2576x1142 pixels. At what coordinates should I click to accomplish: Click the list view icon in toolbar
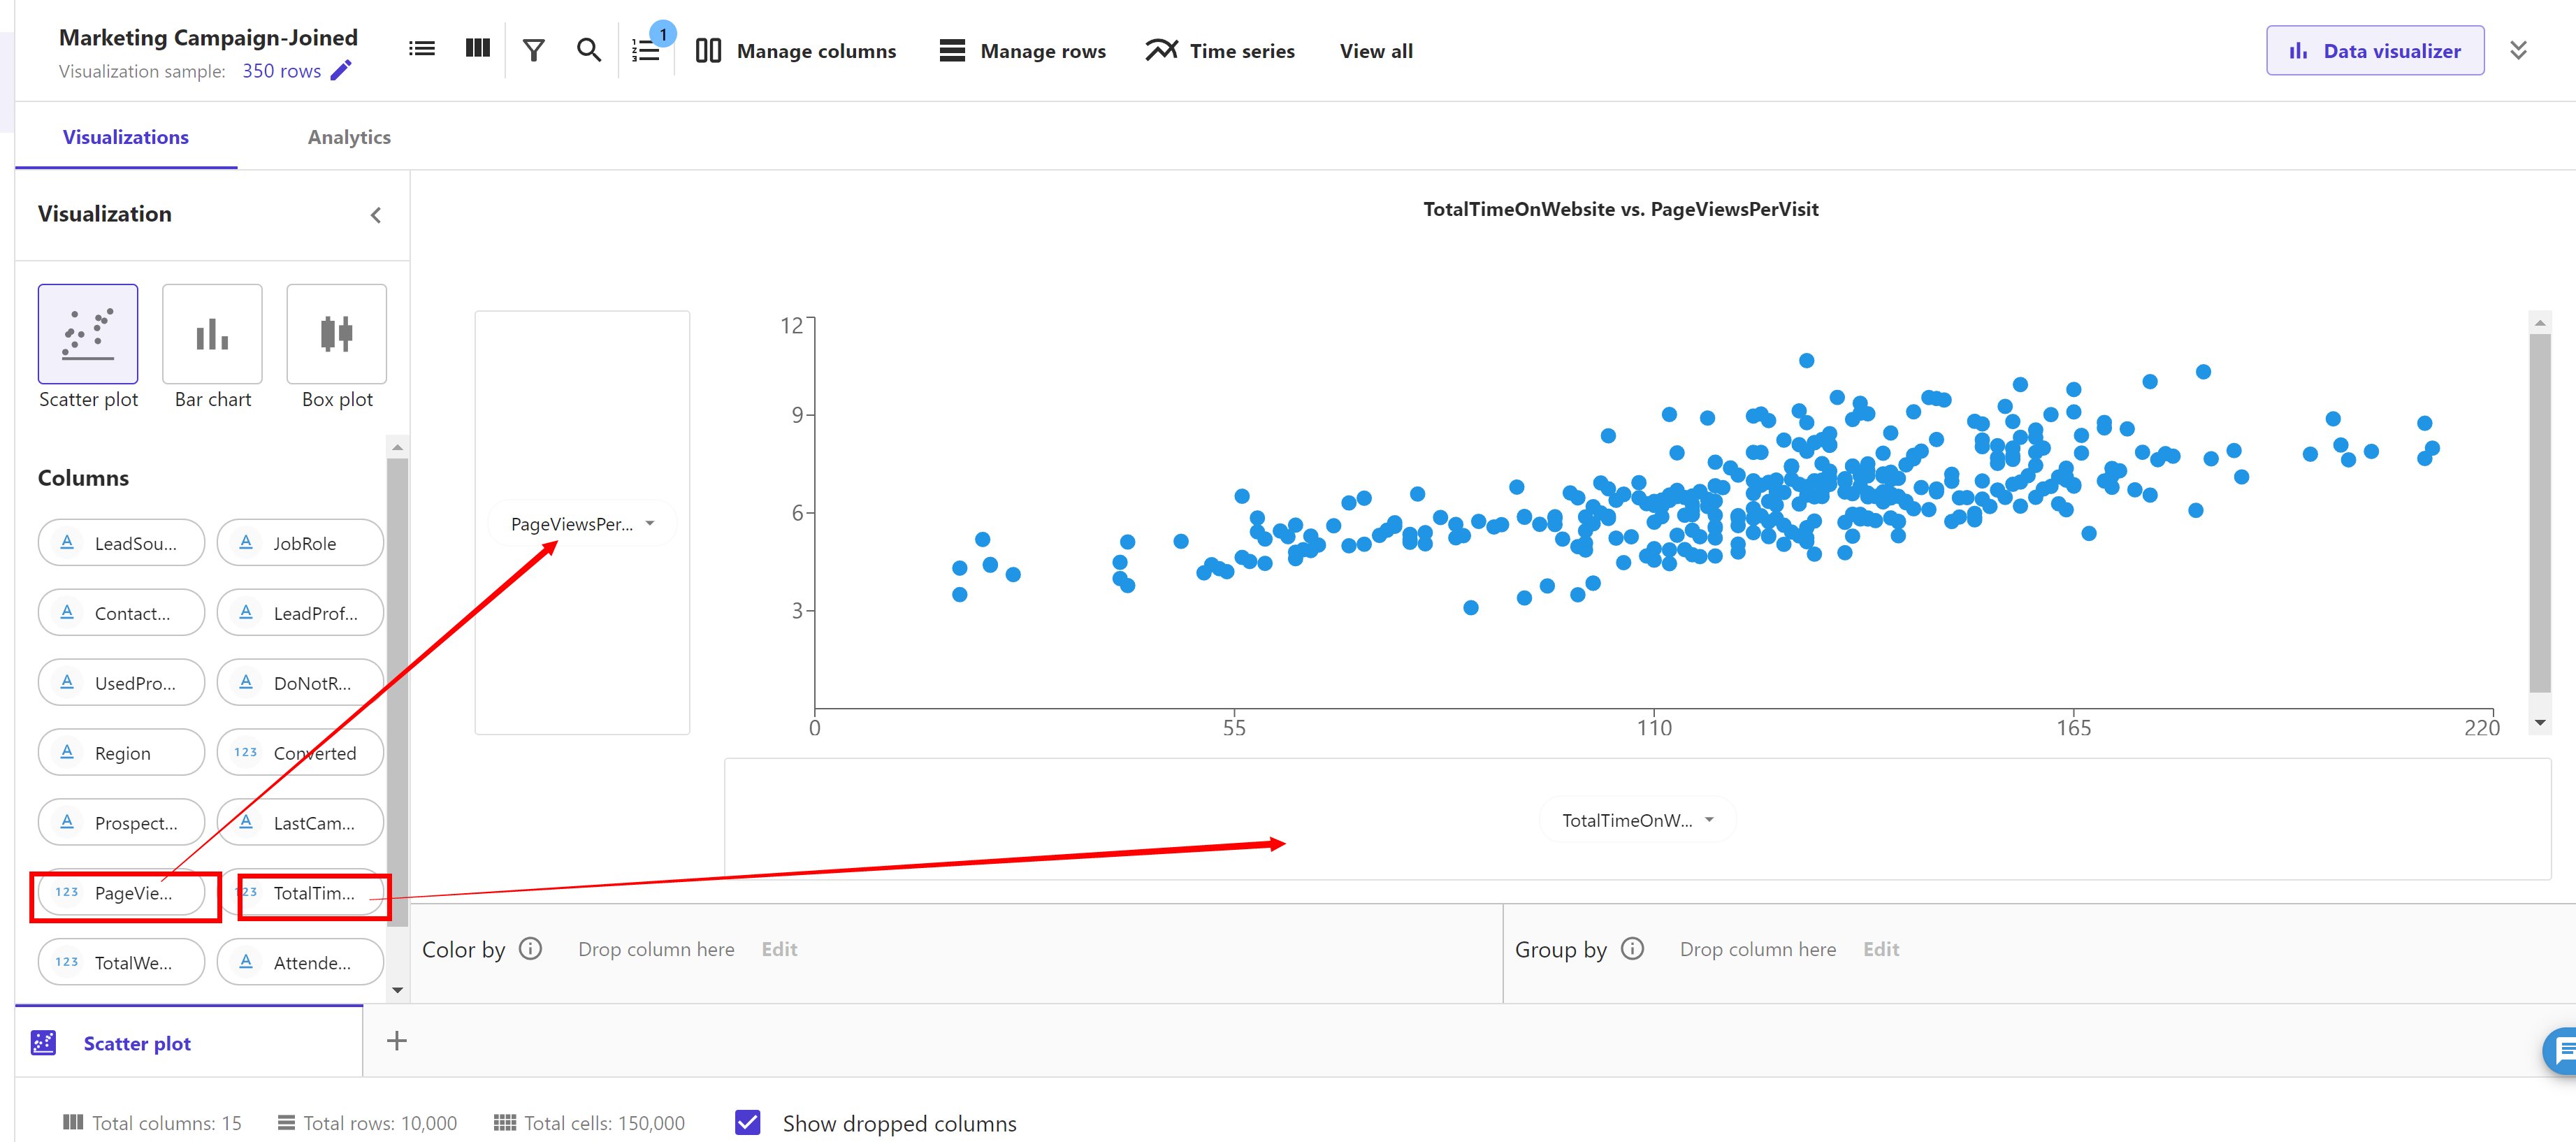[421, 49]
